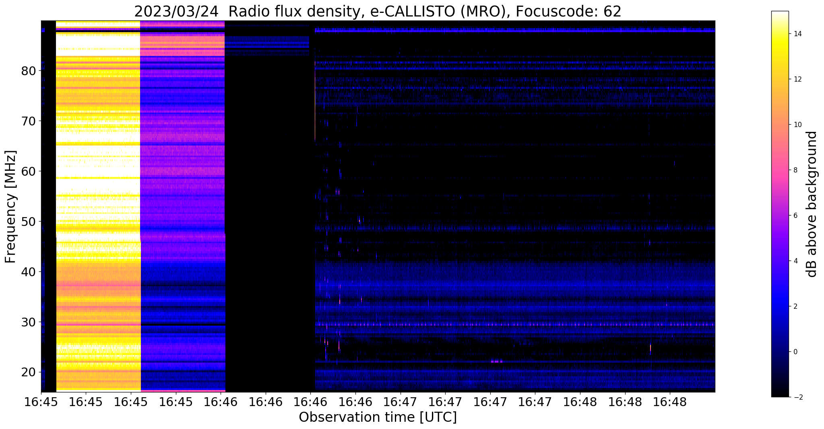
Task: Select the 50 tick on the frequency axis
Action: (x=29, y=222)
